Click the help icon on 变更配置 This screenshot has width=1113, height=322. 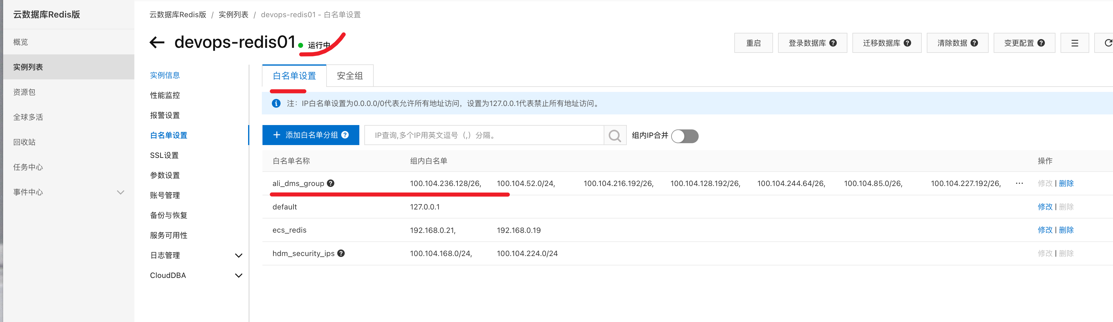pos(1041,43)
